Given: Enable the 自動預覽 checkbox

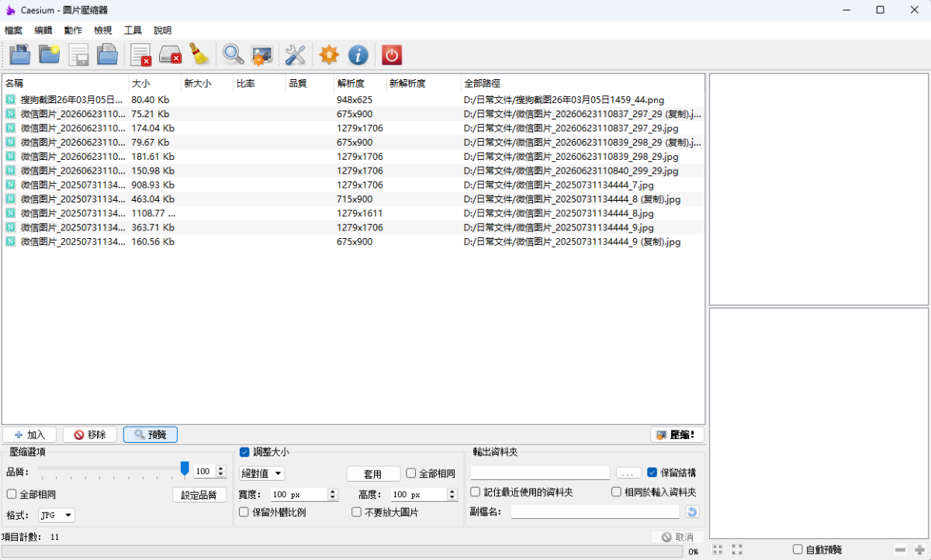Looking at the screenshot, I should (x=798, y=549).
